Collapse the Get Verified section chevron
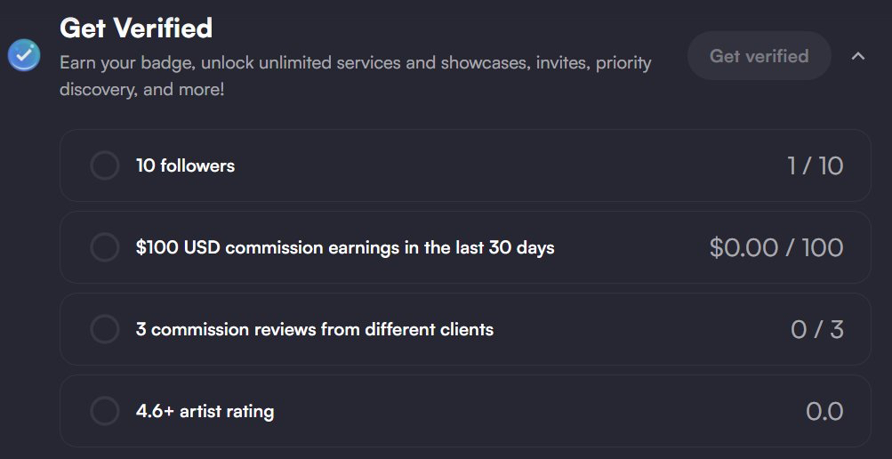Viewport: 892px width, 459px height. point(858,56)
